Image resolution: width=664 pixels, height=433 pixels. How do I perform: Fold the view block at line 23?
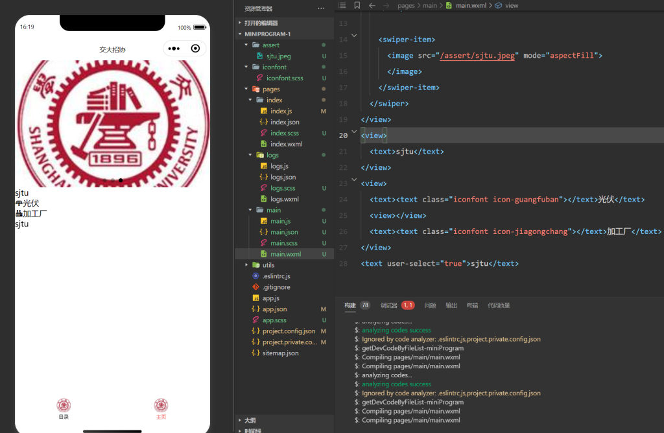pos(355,180)
